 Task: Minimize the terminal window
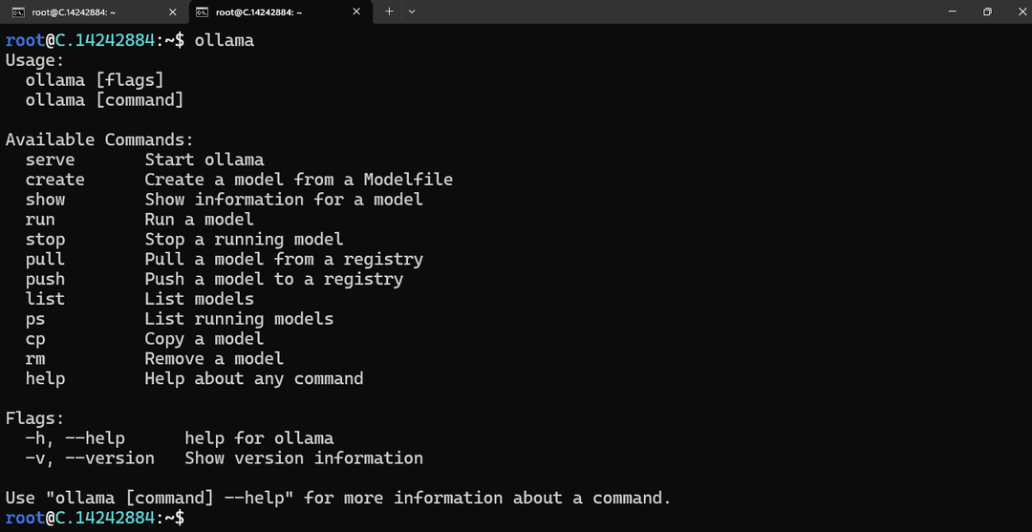(952, 11)
